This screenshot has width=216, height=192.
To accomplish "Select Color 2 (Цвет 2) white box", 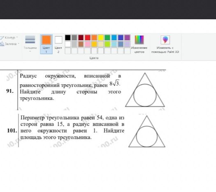I will [x=58, y=40].
